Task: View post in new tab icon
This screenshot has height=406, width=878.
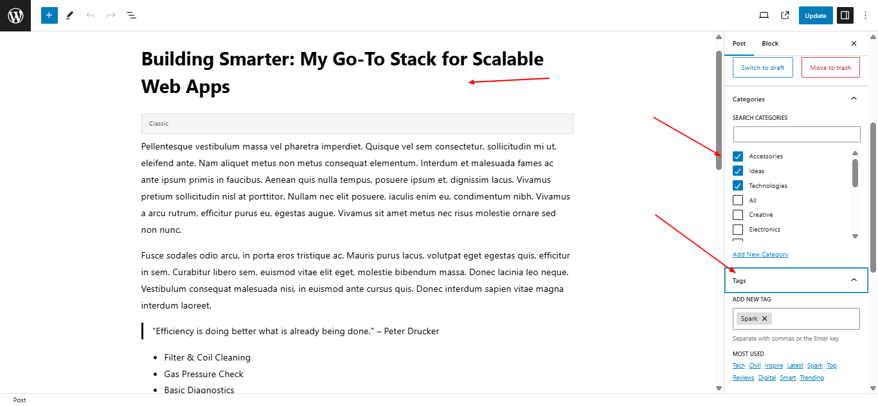Action: 785,15
